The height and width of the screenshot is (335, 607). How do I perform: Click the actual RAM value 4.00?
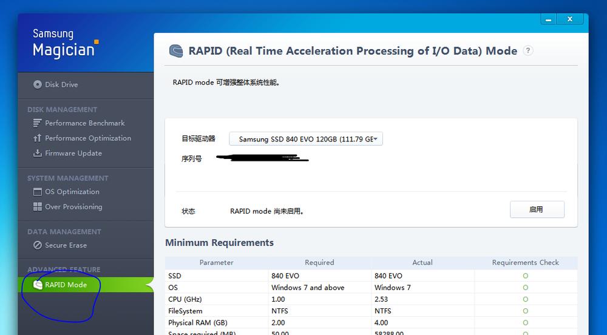coord(381,323)
